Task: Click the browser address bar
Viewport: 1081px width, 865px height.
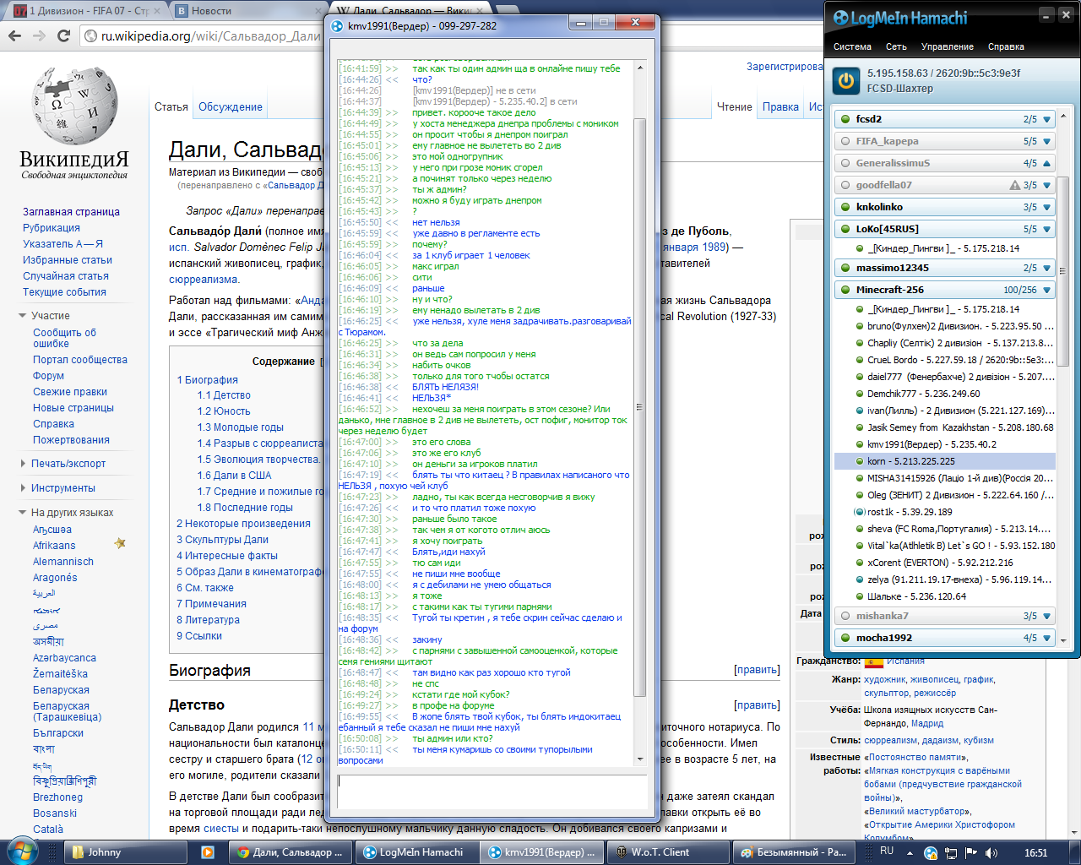Action: click(203, 35)
